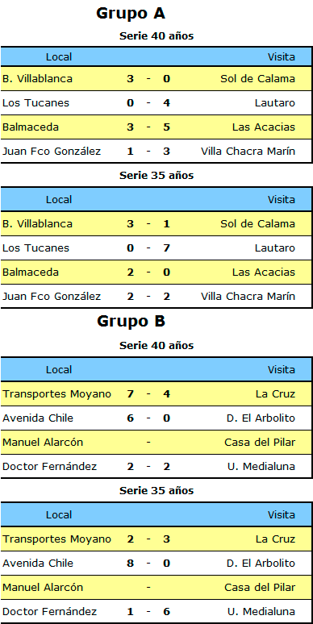Click the Visita header in the last table

[282, 515]
